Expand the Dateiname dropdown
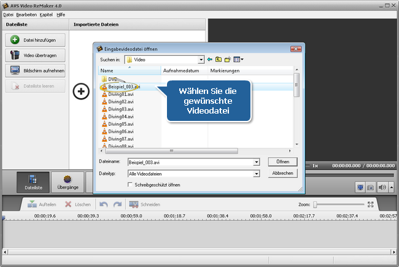The height and width of the screenshot is (267, 399). tap(257, 162)
